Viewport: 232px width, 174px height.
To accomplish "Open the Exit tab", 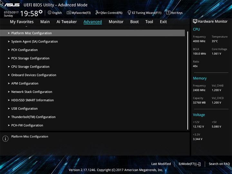I will [163, 22].
